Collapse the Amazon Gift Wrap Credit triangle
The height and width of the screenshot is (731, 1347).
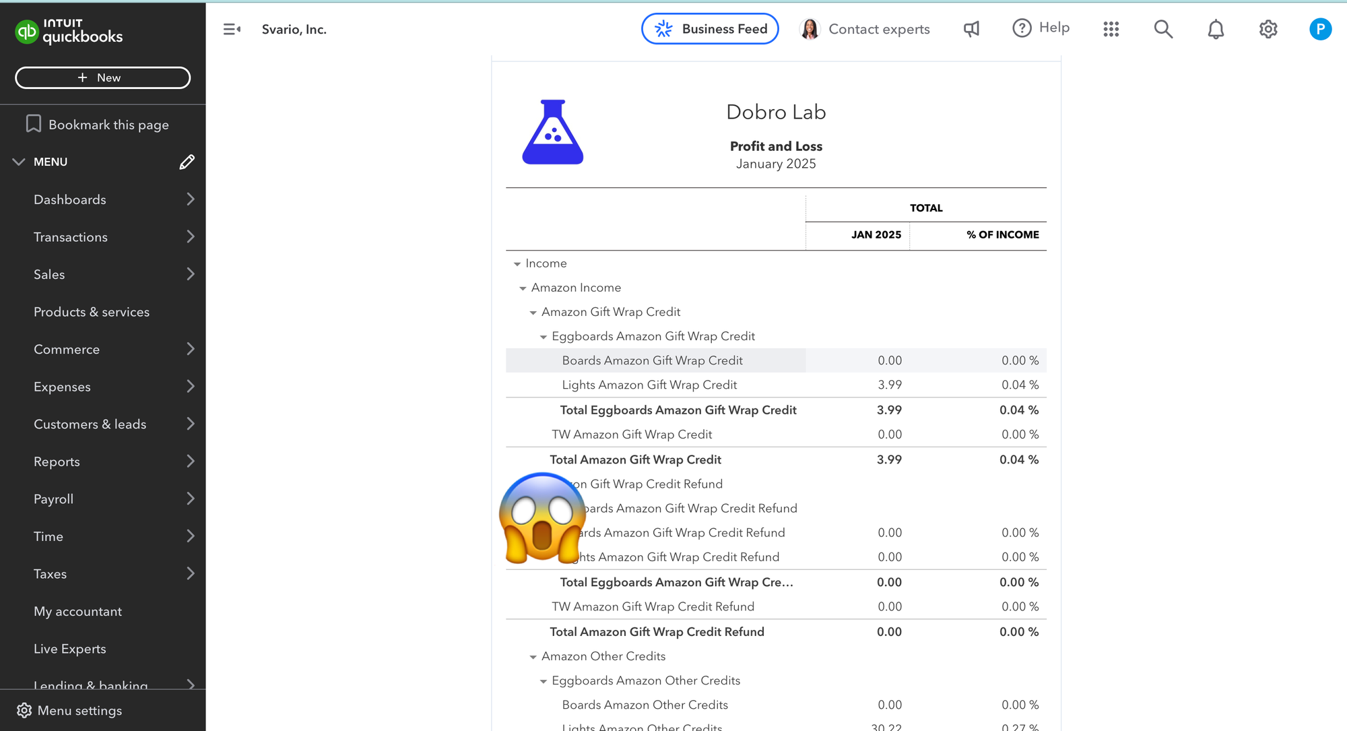(533, 313)
